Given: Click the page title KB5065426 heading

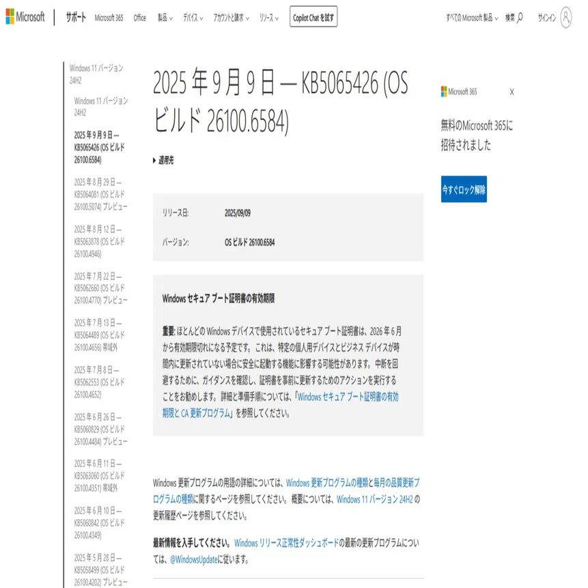Looking at the screenshot, I should 280,102.
